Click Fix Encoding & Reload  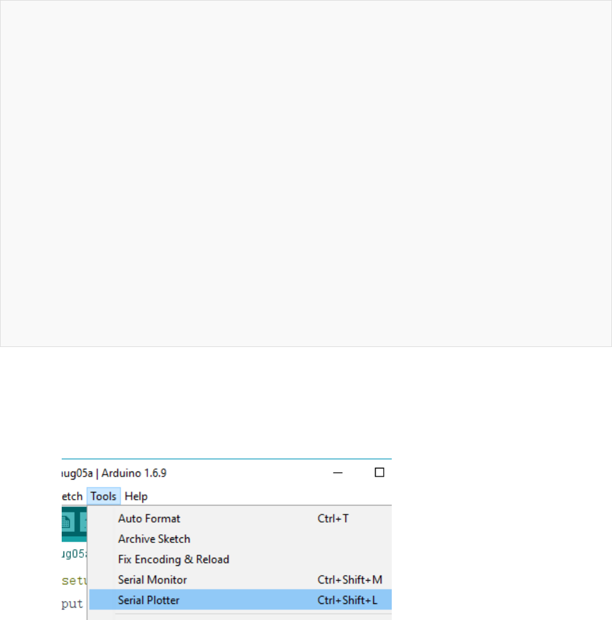(173, 560)
